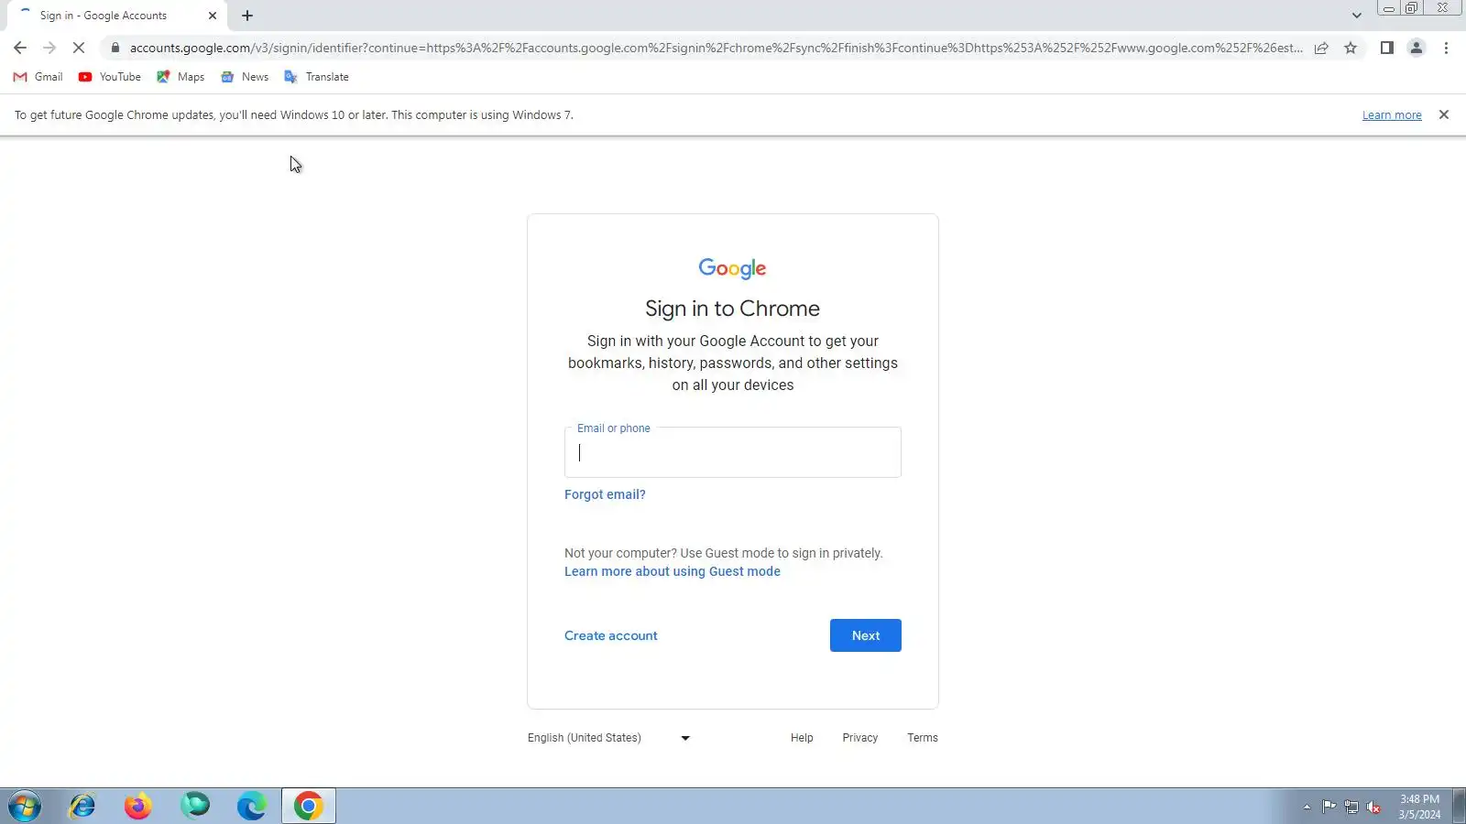1466x824 pixels.
Task: Open the green-blue globe taskbar app
Action: [195, 806]
